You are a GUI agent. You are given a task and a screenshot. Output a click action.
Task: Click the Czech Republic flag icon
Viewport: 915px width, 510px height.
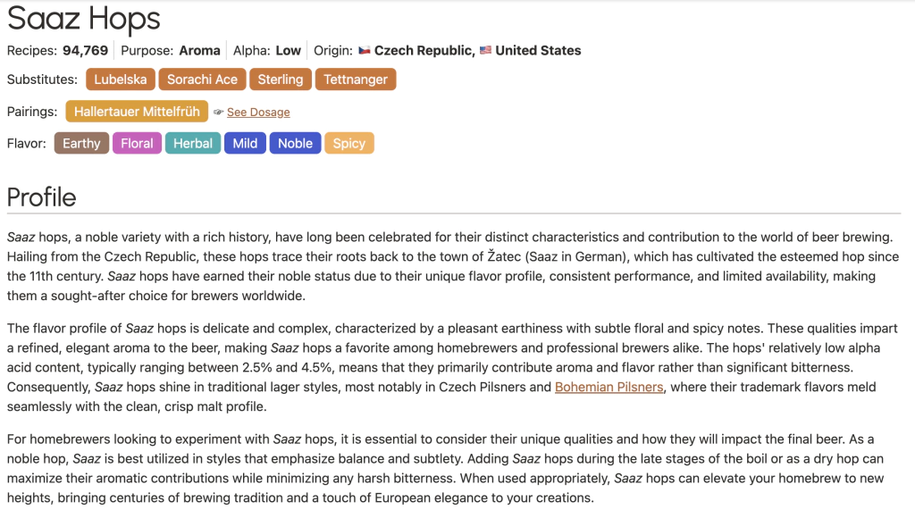(x=365, y=51)
